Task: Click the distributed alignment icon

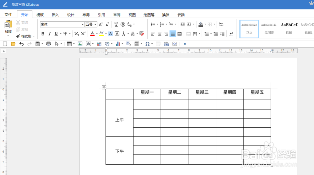Action: pos(179,34)
